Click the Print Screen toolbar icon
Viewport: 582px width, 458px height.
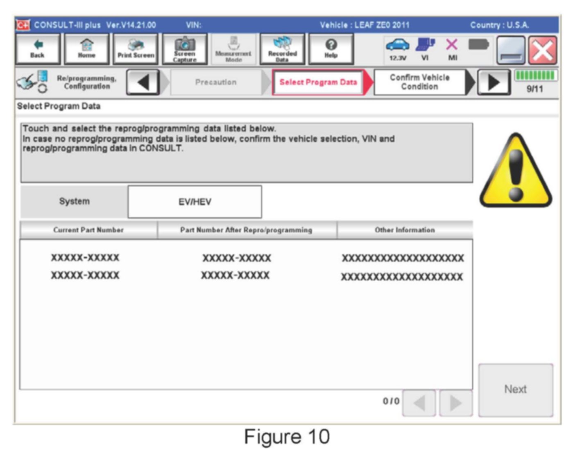click(x=136, y=49)
